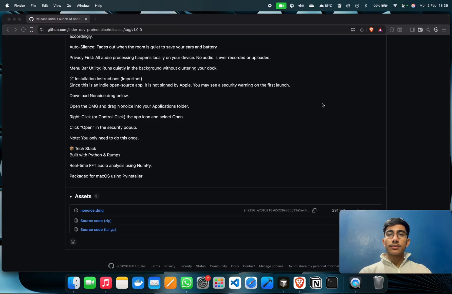452x294 pixels.
Task: Click the share icon in address bar
Action: click(362, 30)
